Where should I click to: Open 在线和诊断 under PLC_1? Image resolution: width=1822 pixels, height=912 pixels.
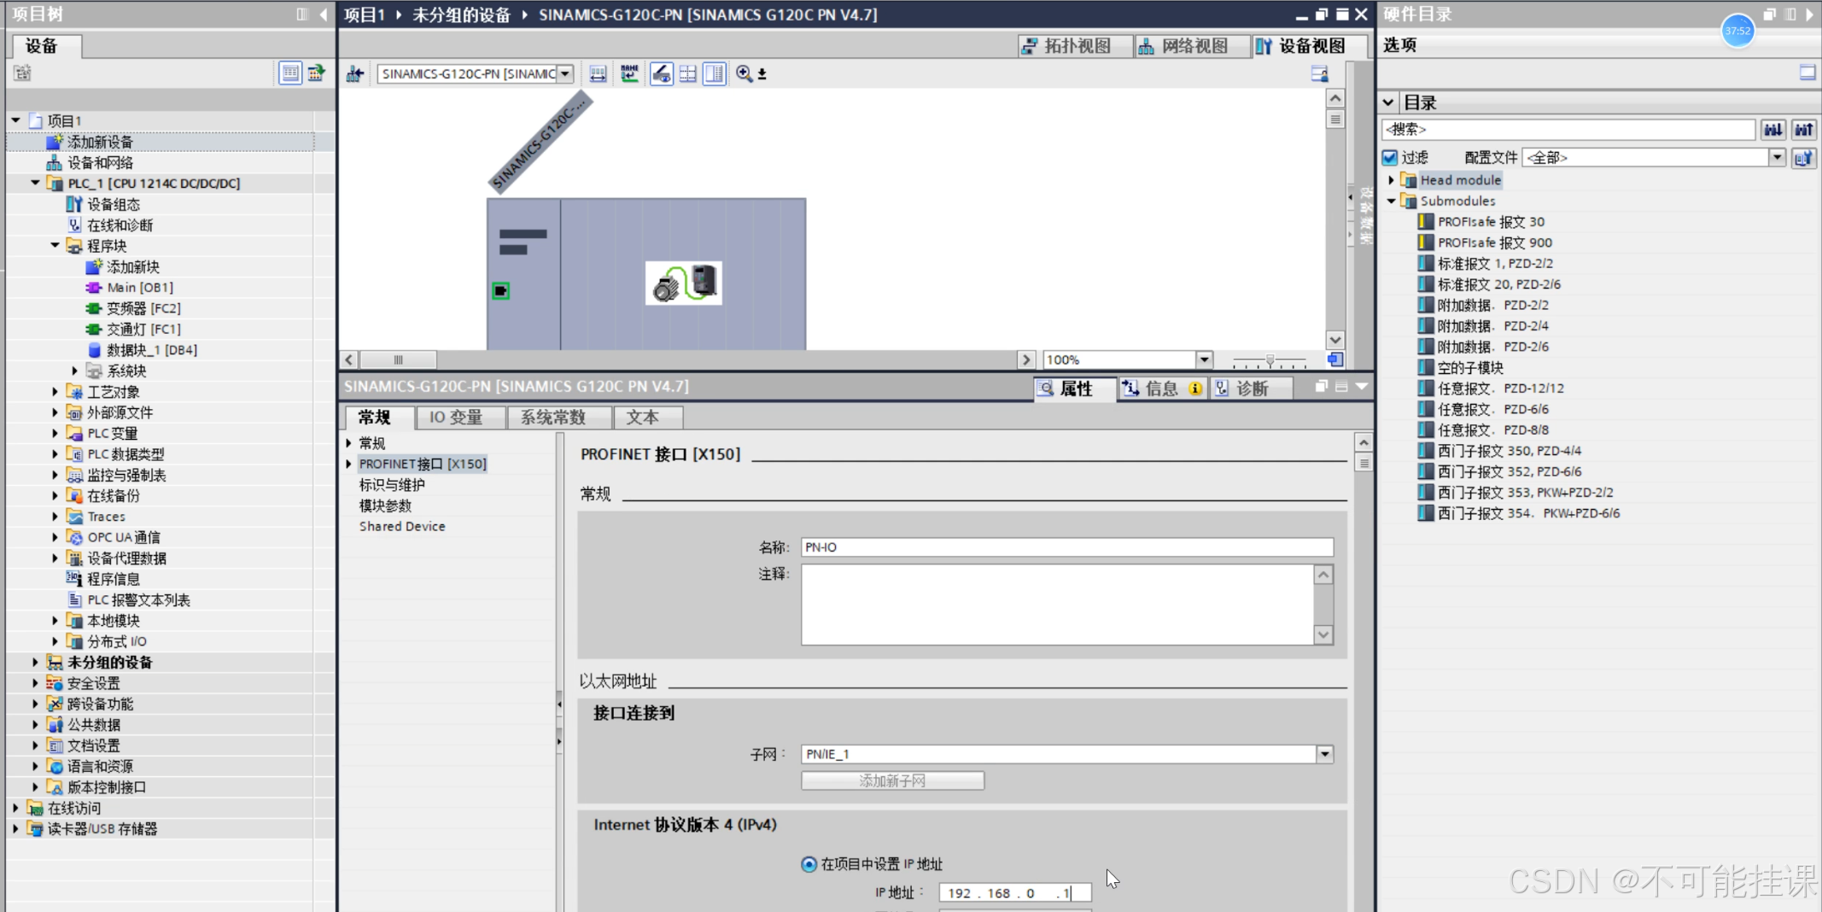pyautogui.click(x=120, y=225)
